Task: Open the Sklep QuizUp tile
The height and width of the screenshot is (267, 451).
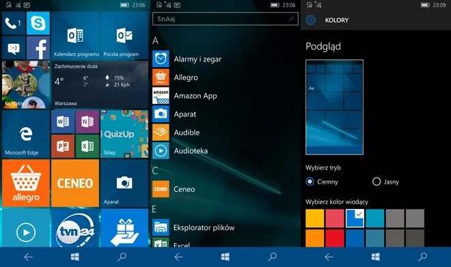Action: pos(124,134)
